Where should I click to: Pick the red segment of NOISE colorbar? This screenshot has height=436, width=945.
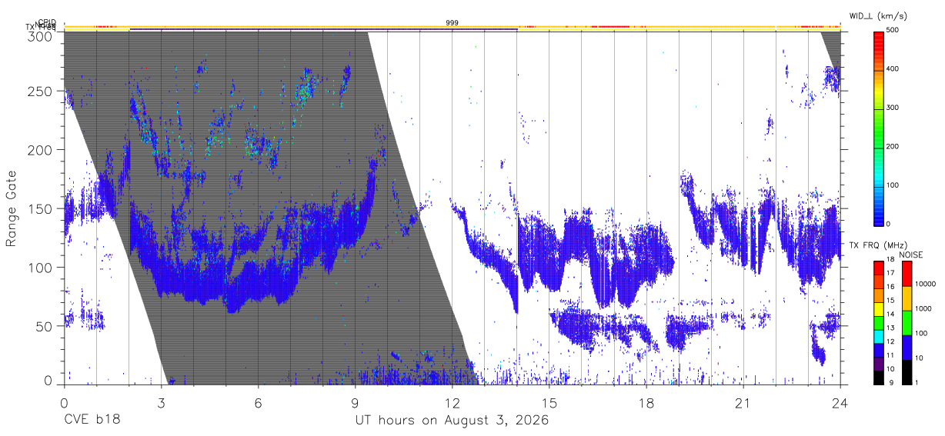click(x=907, y=274)
